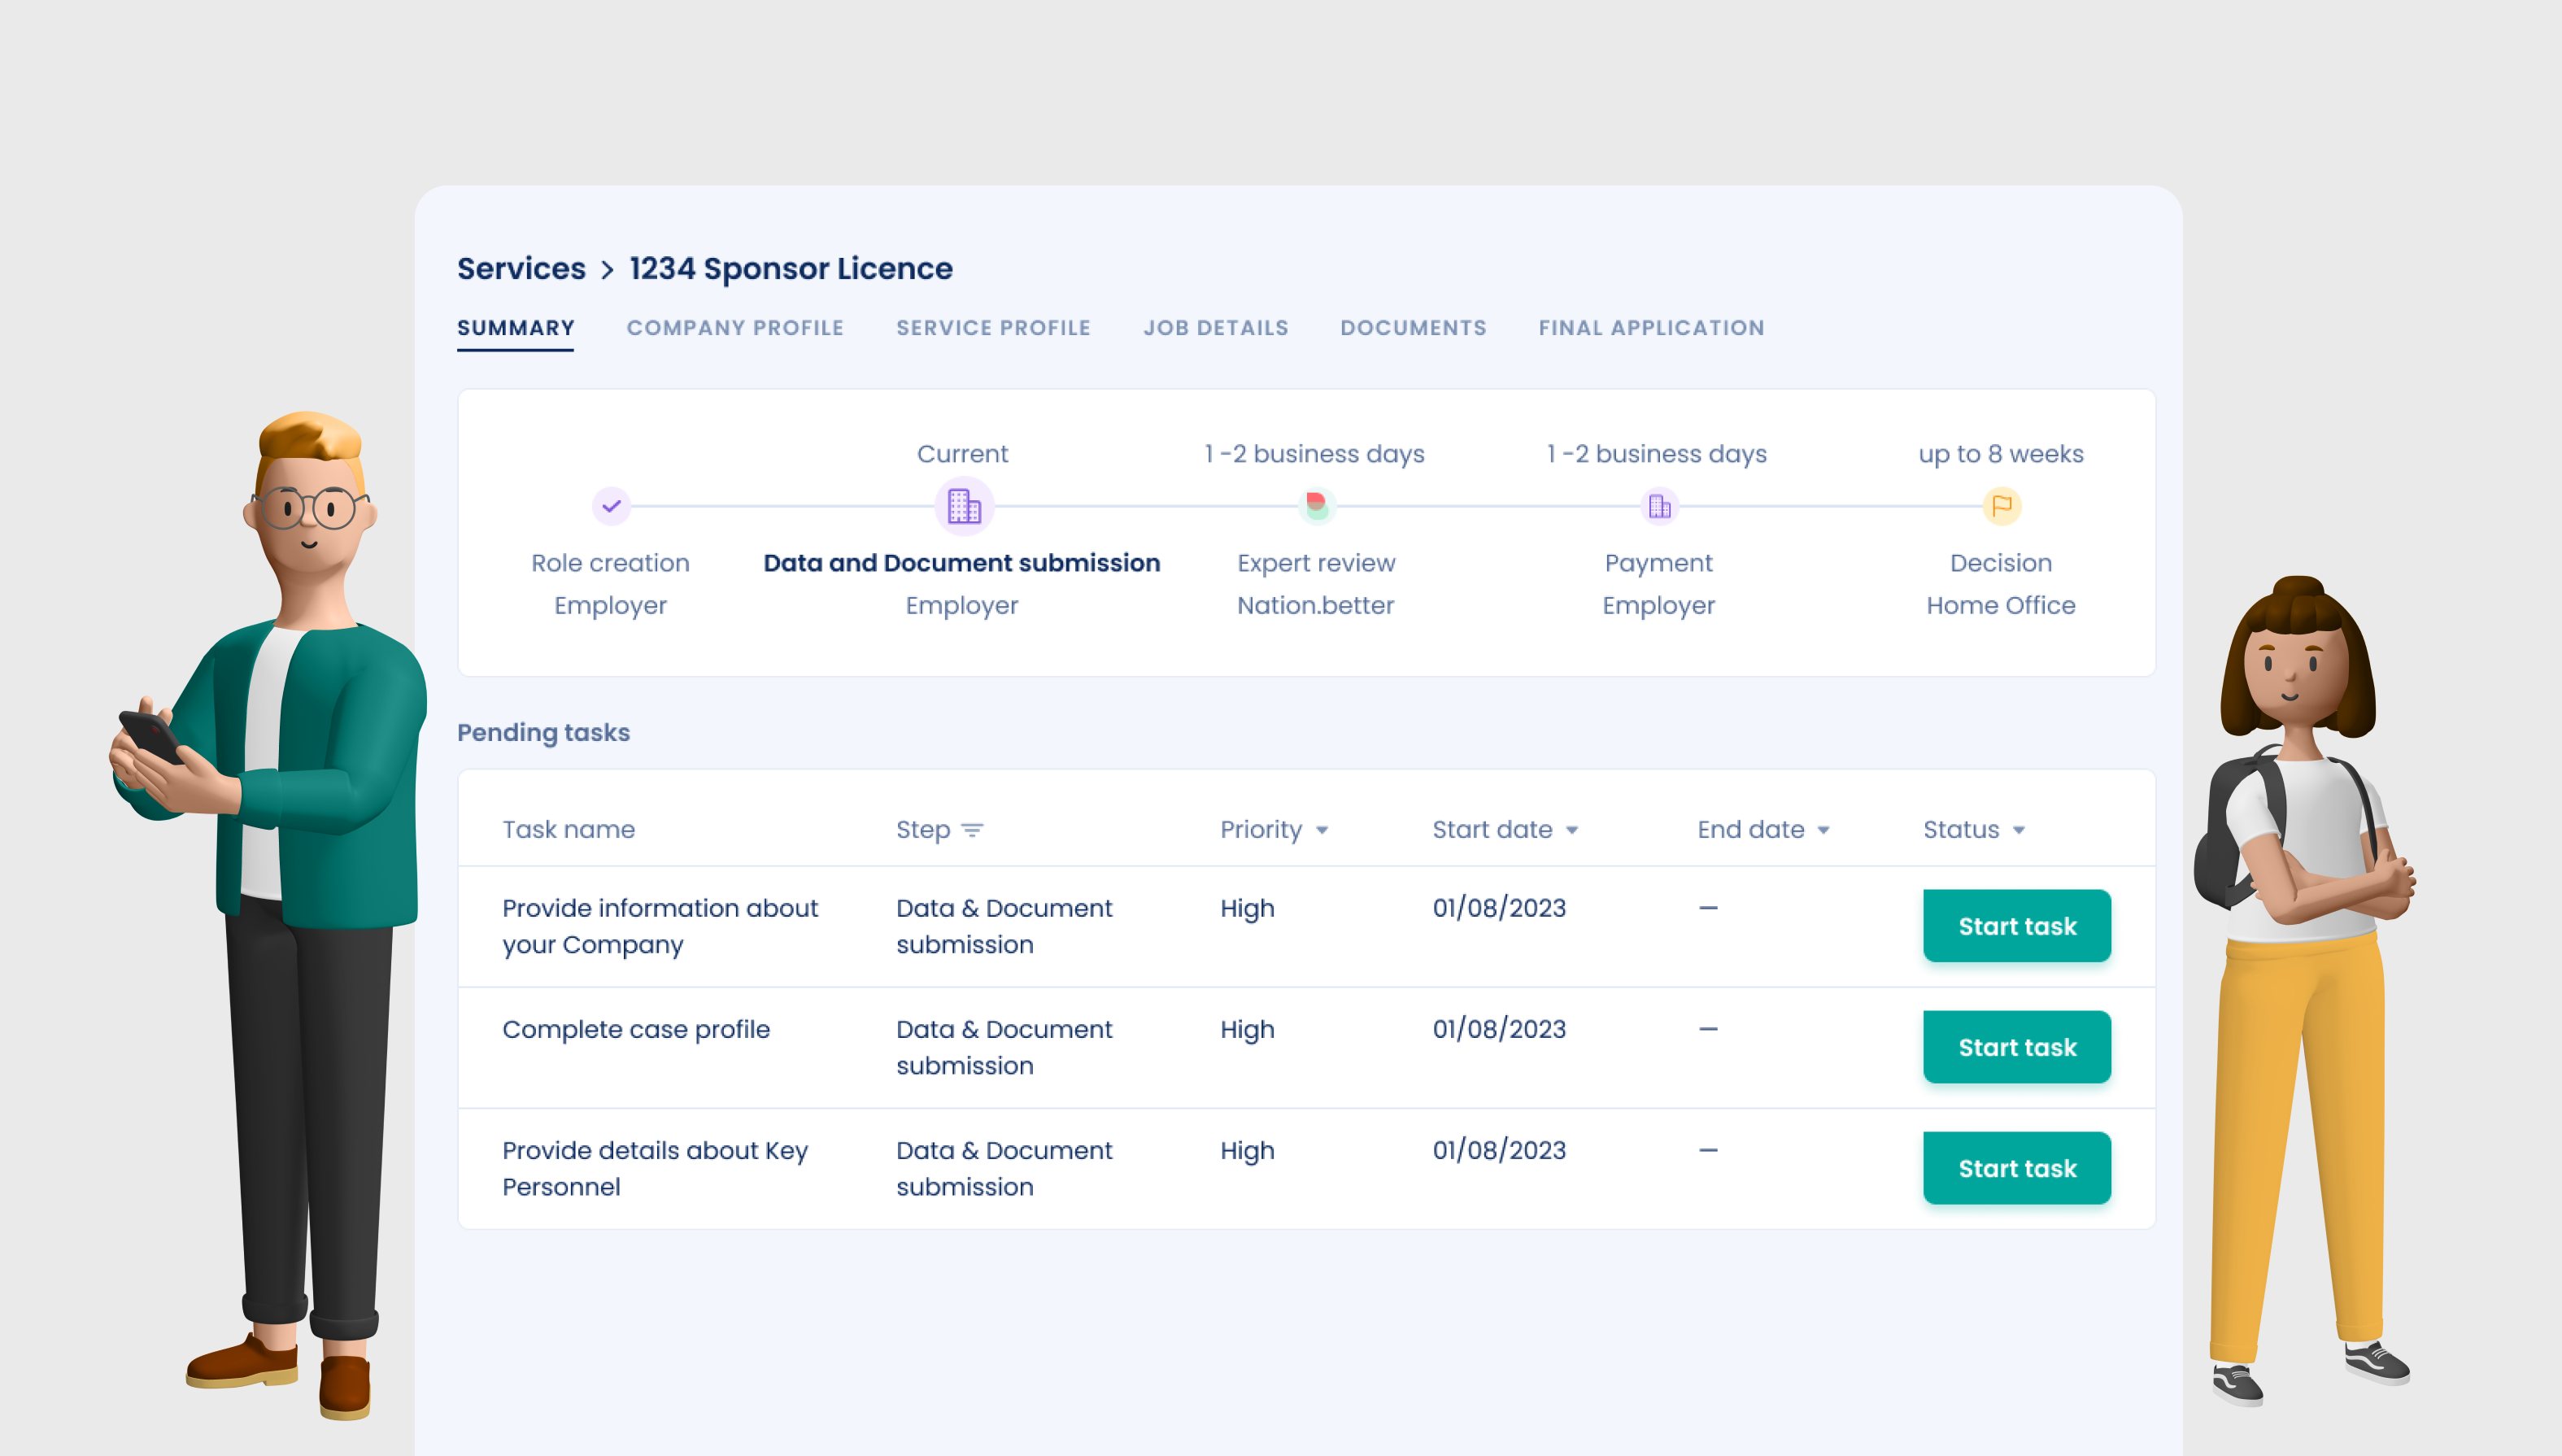Start the Key Personnel details task
Screen dimensions: 2562x1456
(2015, 1168)
